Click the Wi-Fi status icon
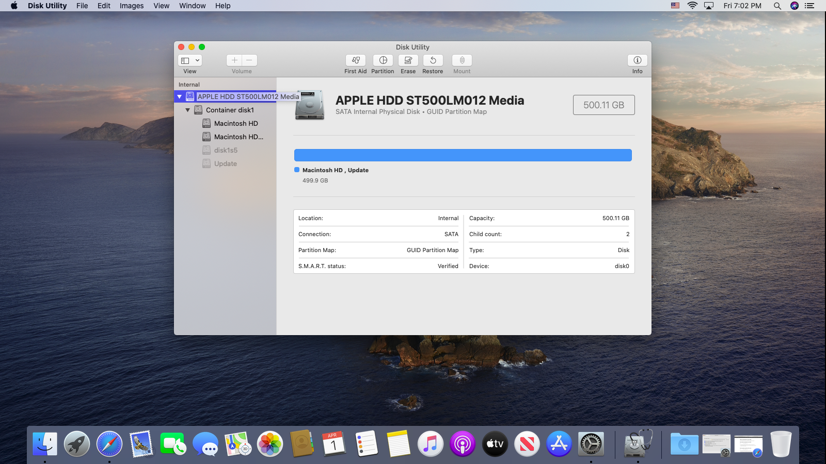 [x=692, y=6]
